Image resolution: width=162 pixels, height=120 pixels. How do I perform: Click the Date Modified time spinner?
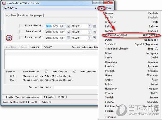pos(89,26)
